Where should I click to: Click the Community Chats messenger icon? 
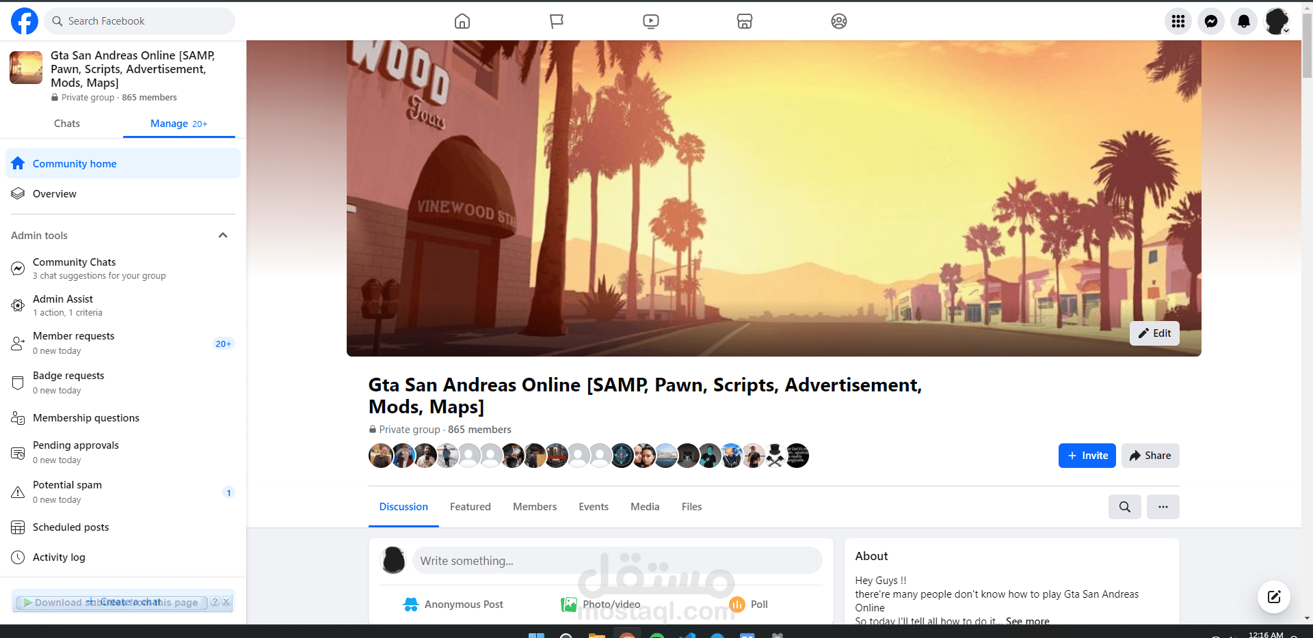coord(18,268)
